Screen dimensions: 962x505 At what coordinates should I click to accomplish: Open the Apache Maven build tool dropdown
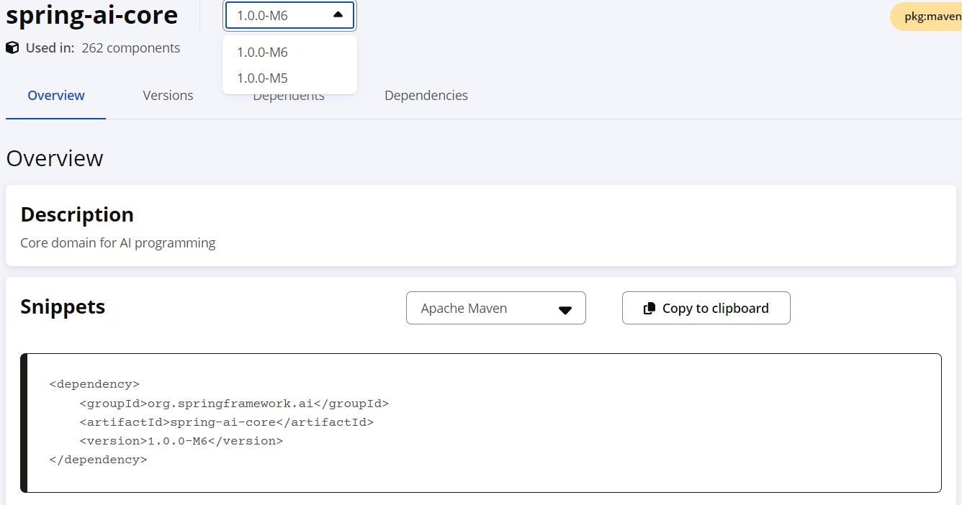pyautogui.click(x=496, y=308)
